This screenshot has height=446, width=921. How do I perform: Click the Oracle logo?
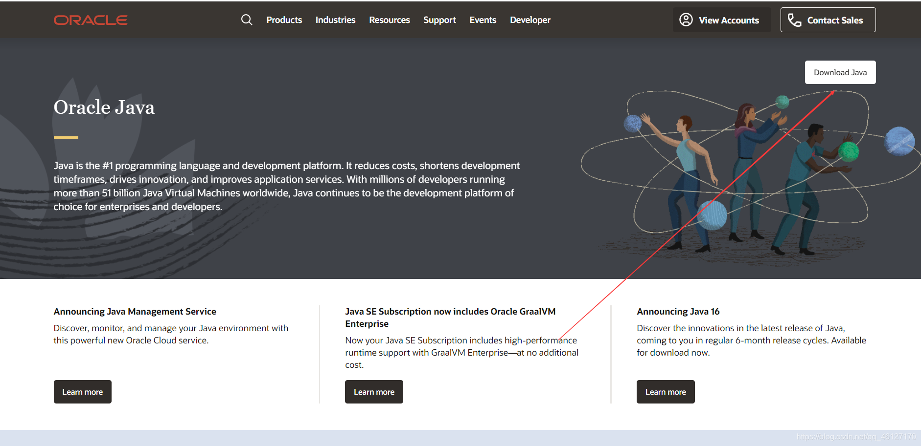click(x=91, y=20)
